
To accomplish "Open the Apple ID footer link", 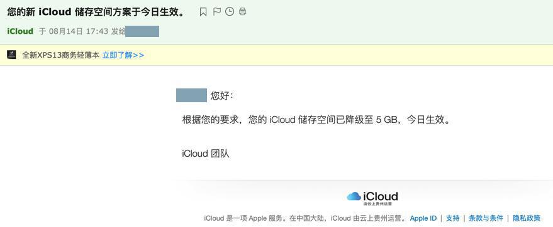I will [x=423, y=218].
